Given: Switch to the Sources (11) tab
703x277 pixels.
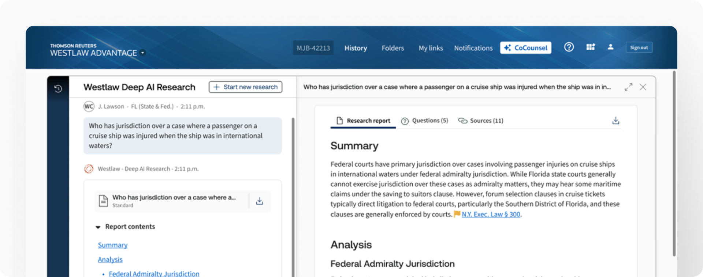Looking at the screenshot, I should 481,121.
